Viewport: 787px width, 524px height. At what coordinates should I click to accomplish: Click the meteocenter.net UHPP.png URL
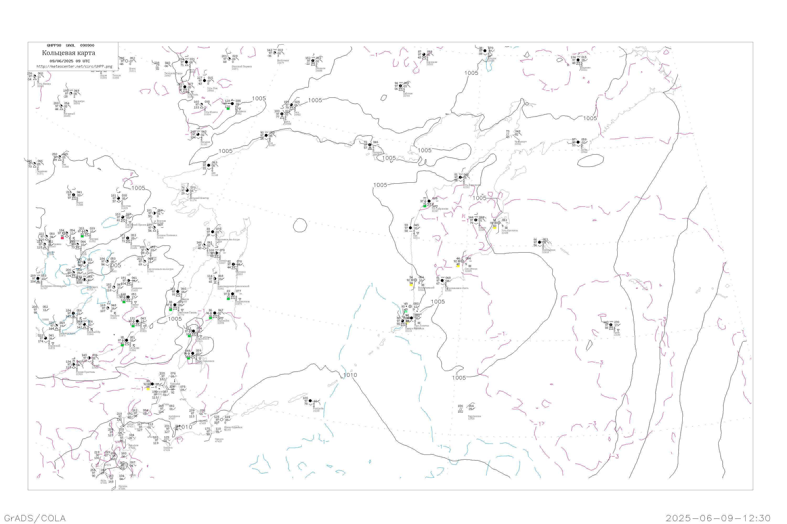click(74, 67)
